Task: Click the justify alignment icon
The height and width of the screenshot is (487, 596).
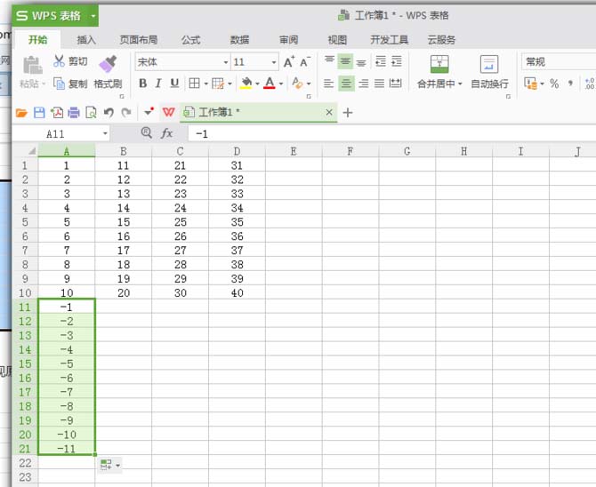Action: pyautogui.click(x=379, y=84)
